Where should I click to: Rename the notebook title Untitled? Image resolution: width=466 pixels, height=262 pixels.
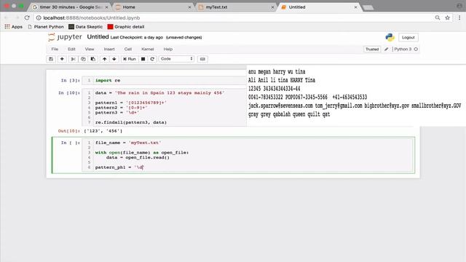point(98,37)
